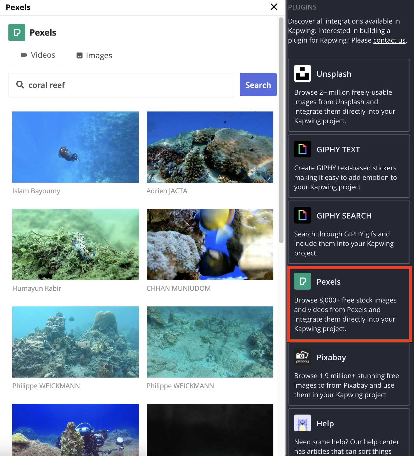The image size is (414, 456).
Task: Click the Help cat icon
Action: (302, 423)
